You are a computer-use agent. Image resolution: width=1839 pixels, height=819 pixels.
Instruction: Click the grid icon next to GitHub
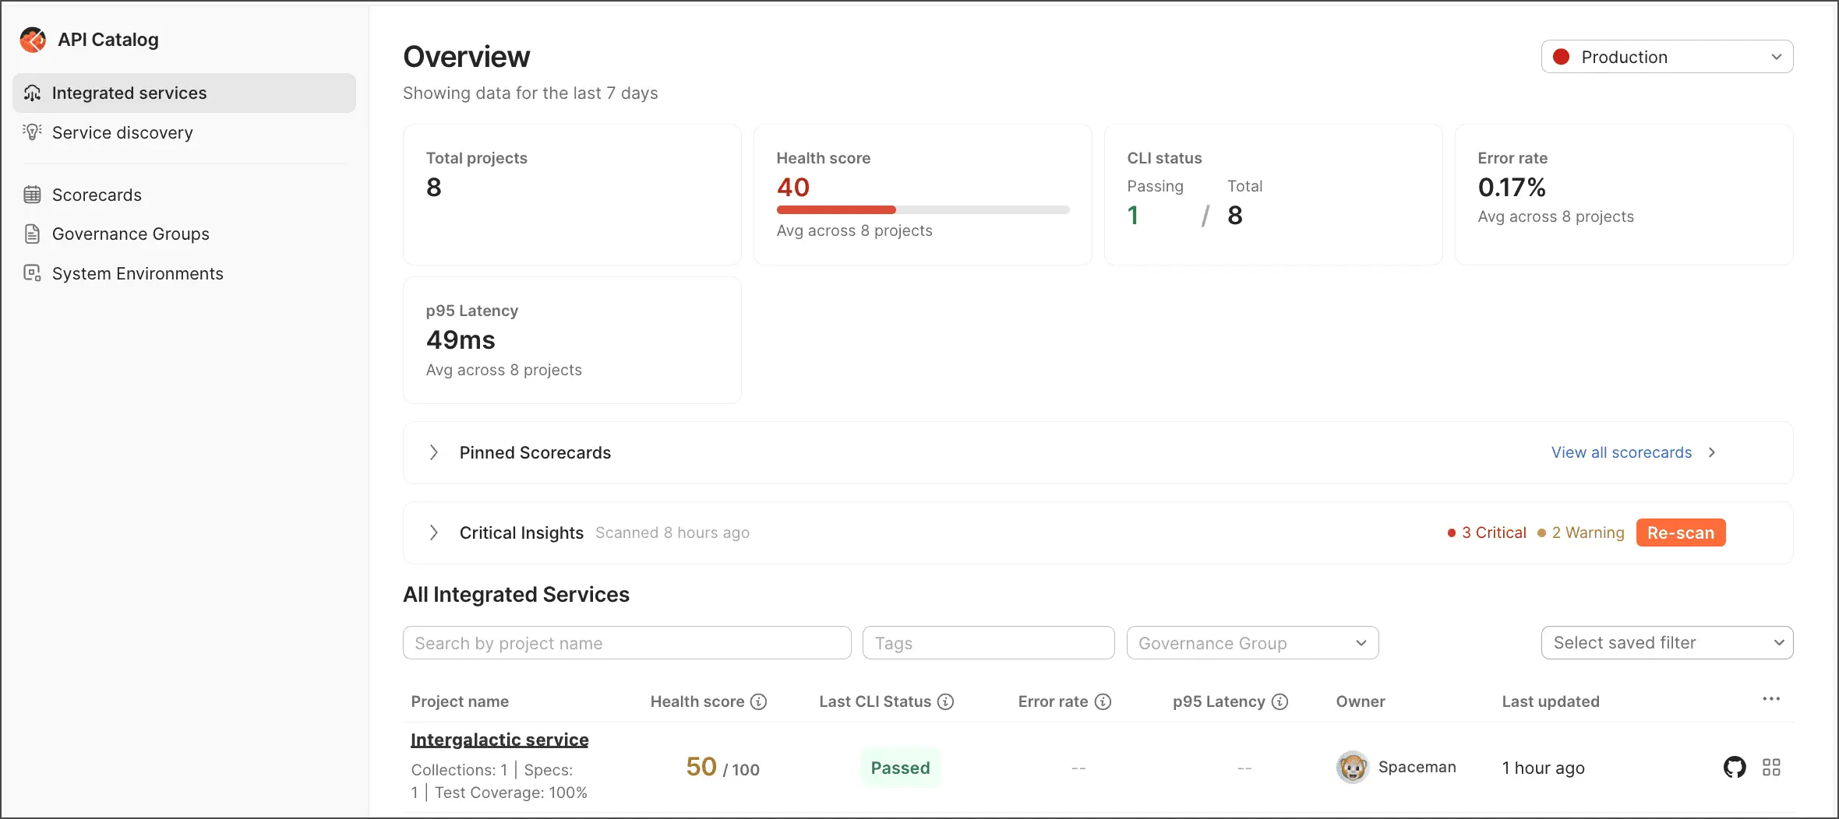tap(1771, 768)
